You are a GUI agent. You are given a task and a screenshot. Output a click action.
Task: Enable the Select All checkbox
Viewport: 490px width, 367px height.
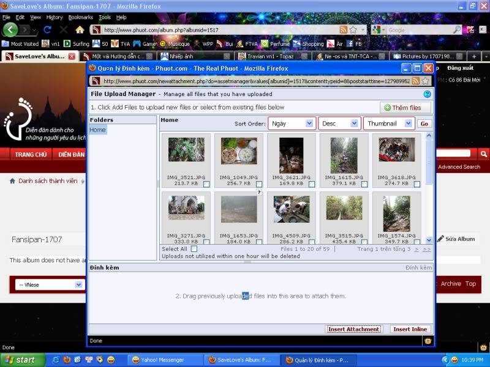[194, 249]
